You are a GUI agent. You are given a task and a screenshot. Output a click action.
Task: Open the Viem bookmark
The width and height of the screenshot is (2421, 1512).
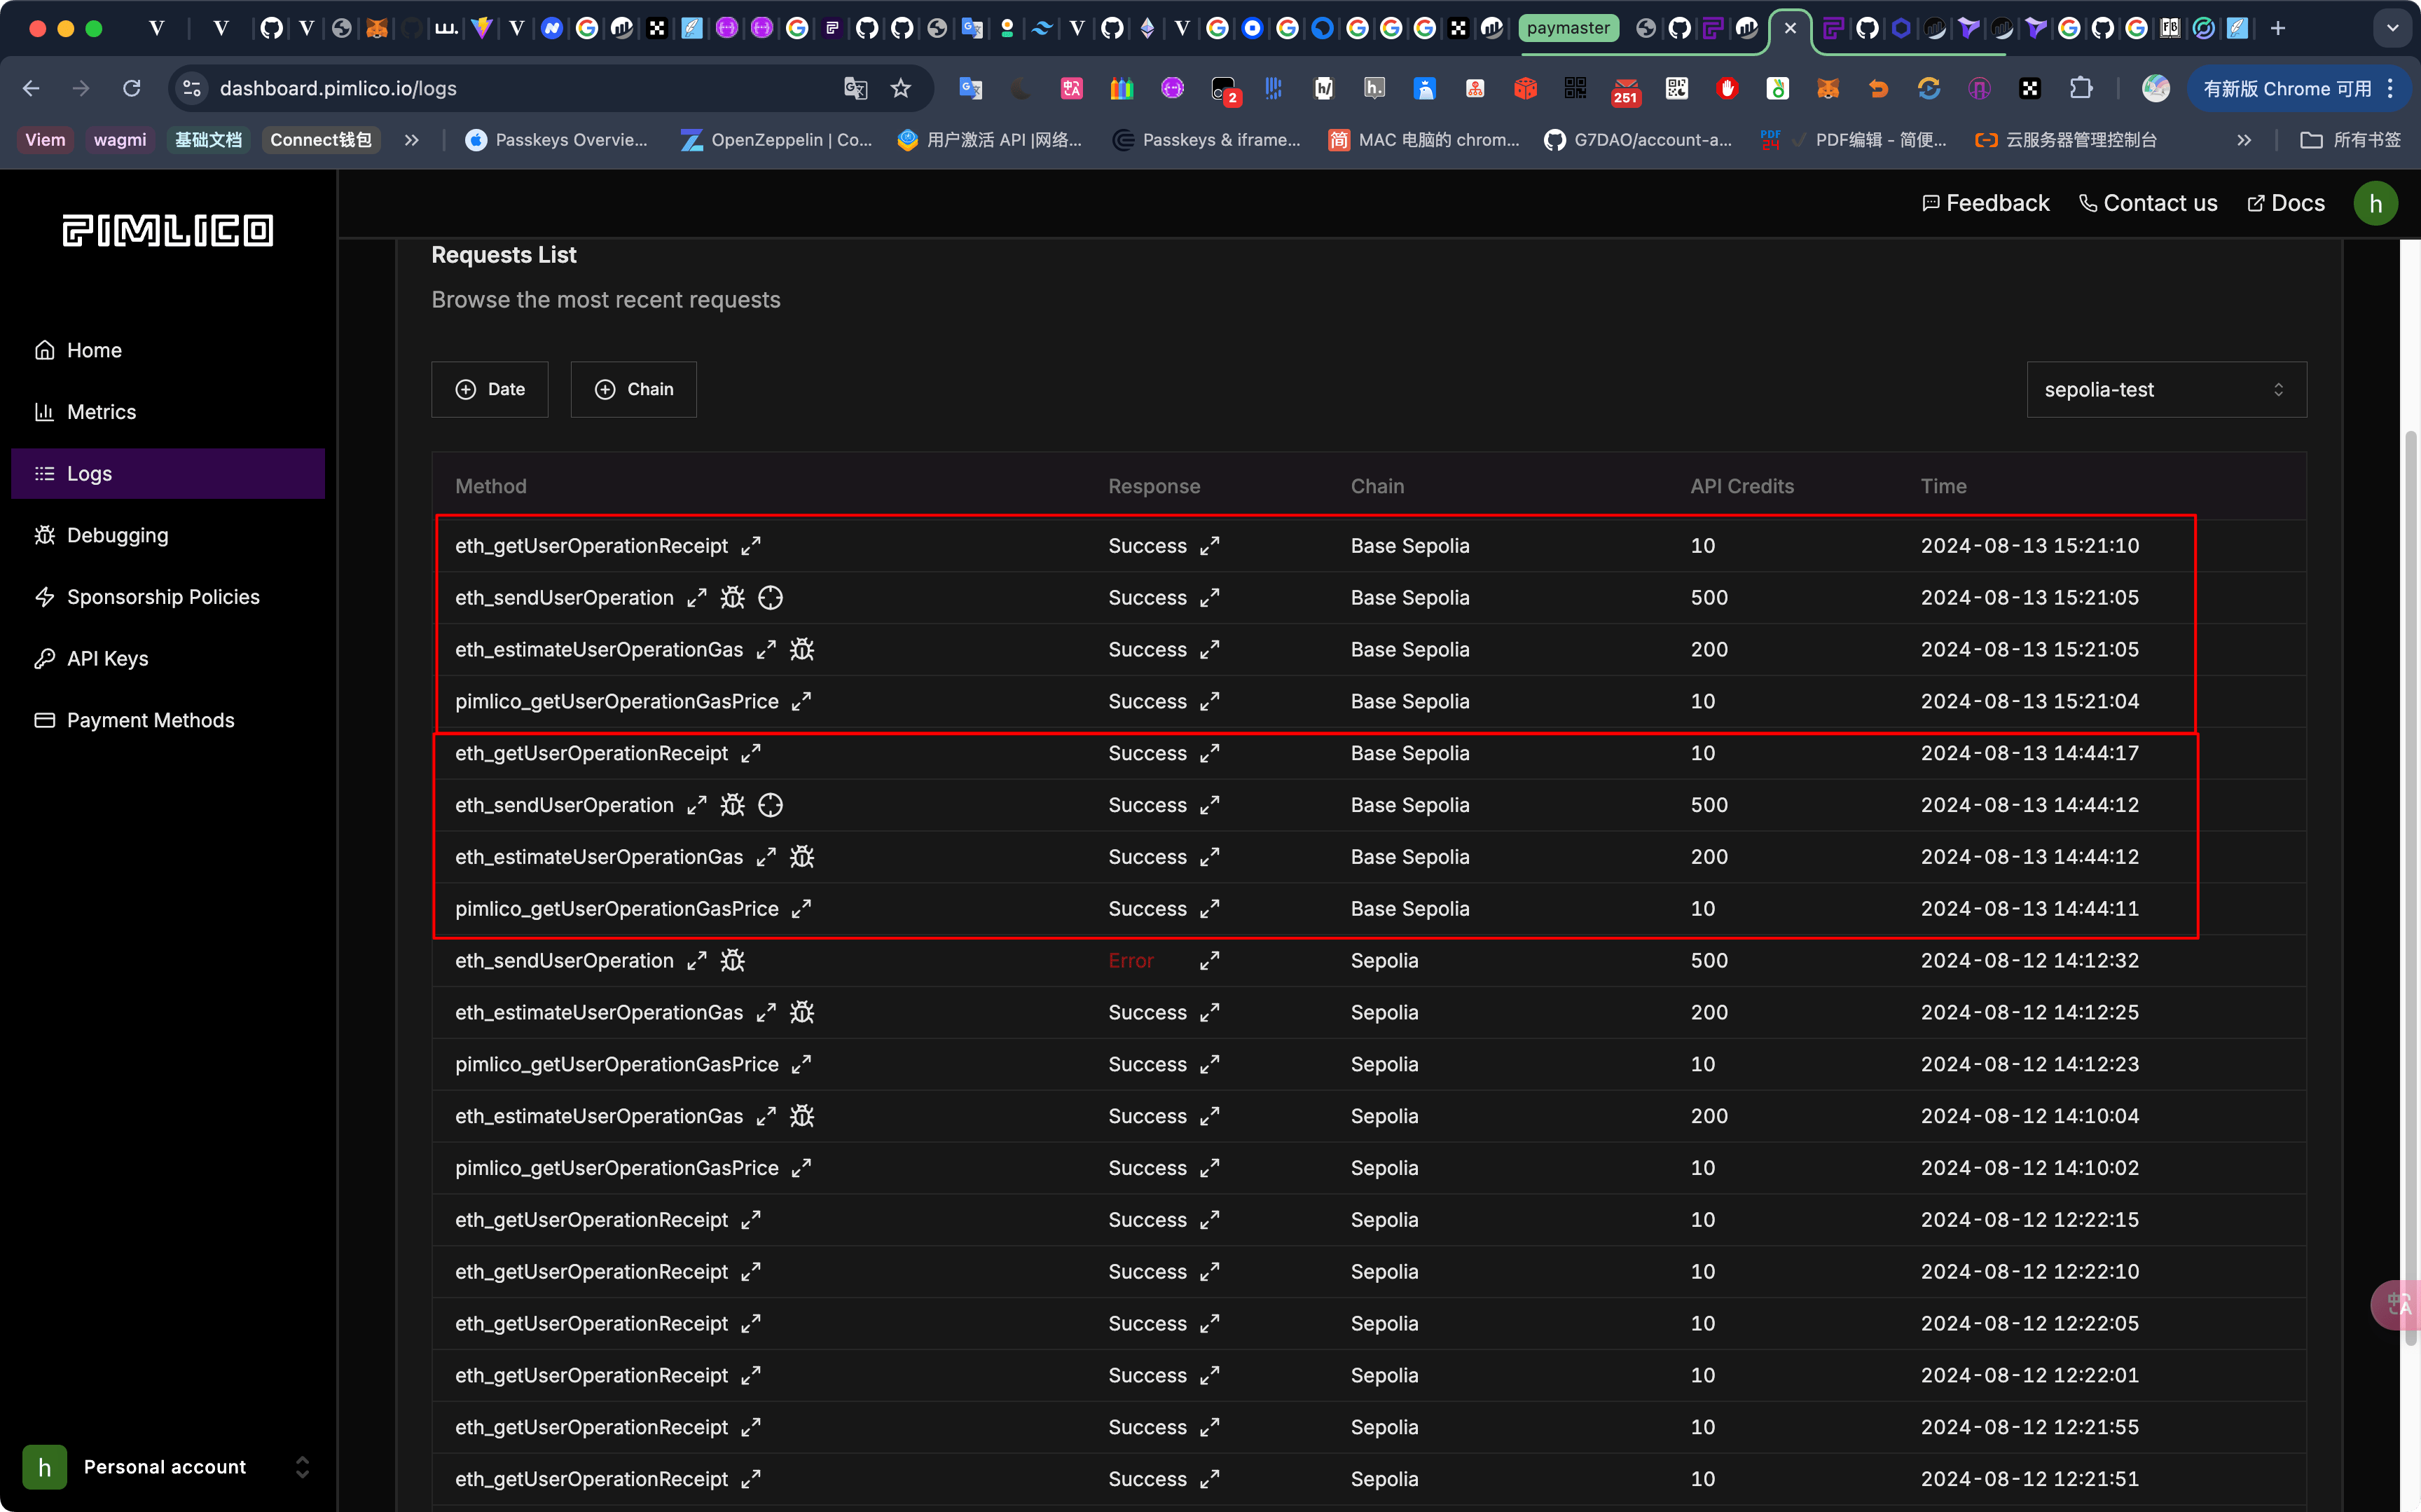point(45,140)
